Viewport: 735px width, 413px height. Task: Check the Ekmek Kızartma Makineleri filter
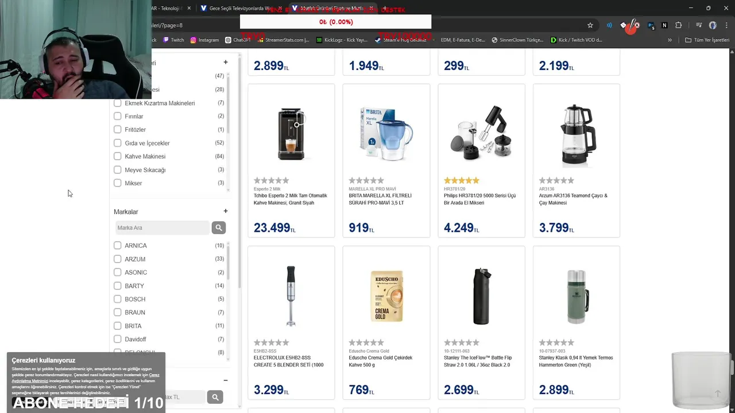pyautogui.click(x=117, y=103)
